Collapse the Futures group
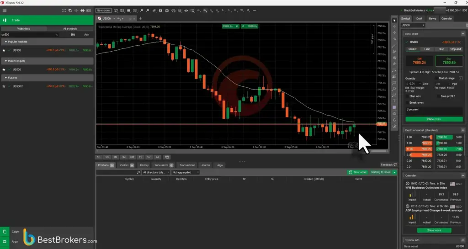Screen dimensions: 468x249 coord(5,78)
